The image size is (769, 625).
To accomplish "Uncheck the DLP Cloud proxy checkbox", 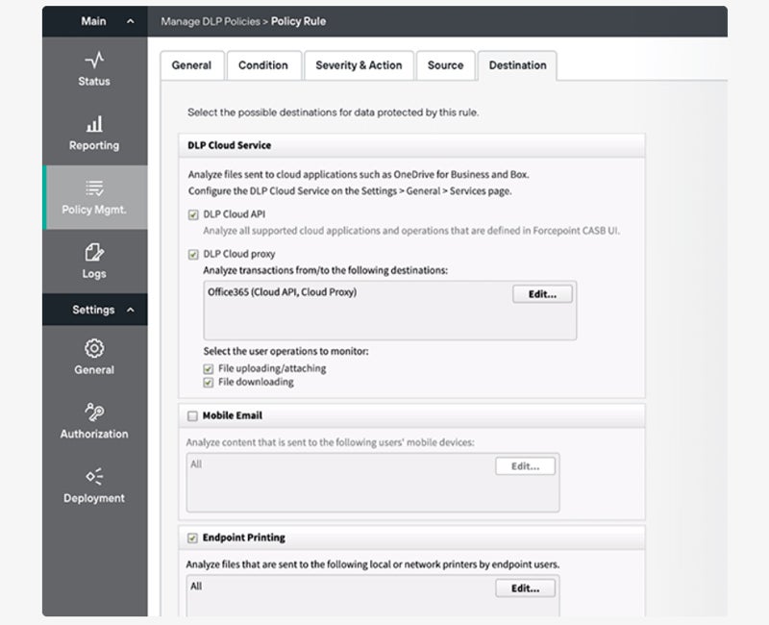I will click(193, 255).
